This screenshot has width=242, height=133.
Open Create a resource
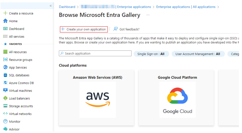click(x=21, y=13)
